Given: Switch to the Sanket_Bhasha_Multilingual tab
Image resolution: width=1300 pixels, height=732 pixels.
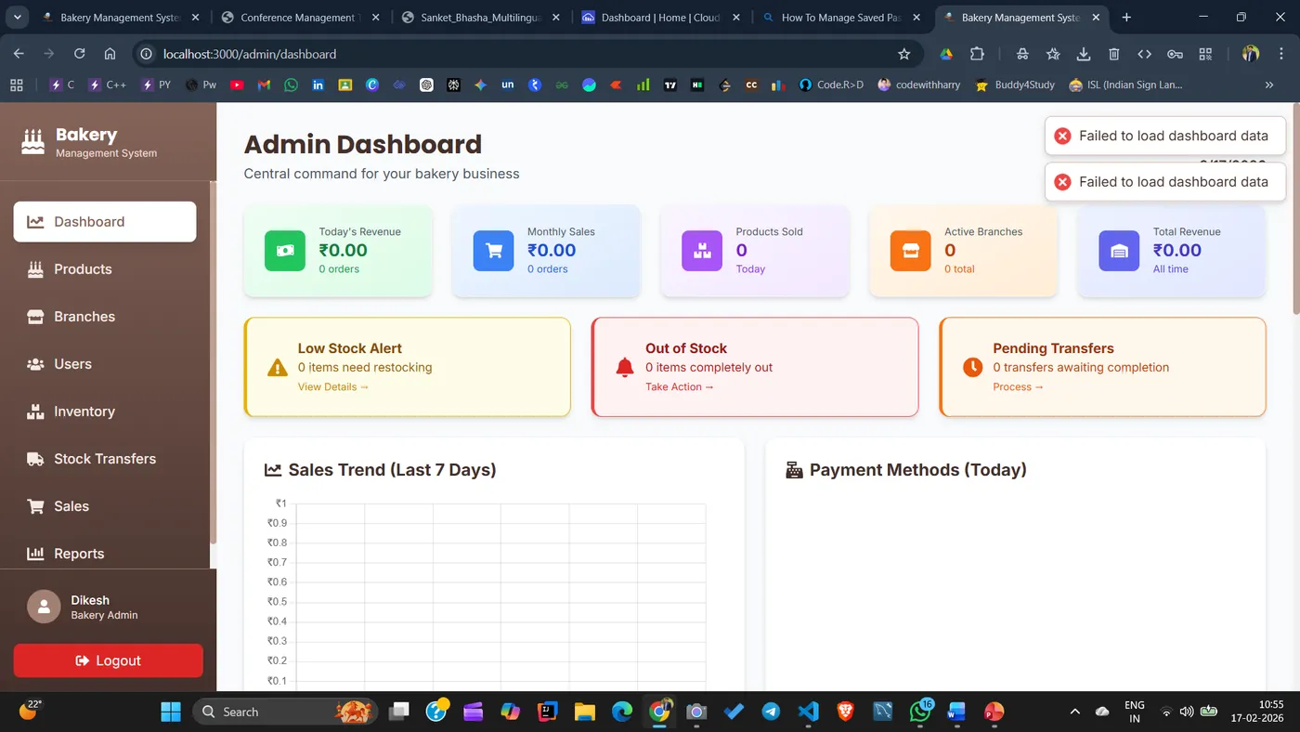Looking at the screenshot, I should (x=478, y=17).
